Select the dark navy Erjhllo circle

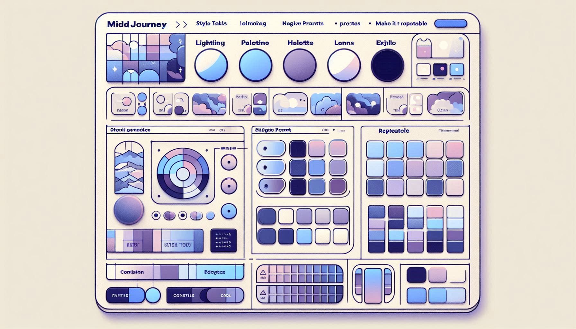pyautogui.click(x=387, y=65)
